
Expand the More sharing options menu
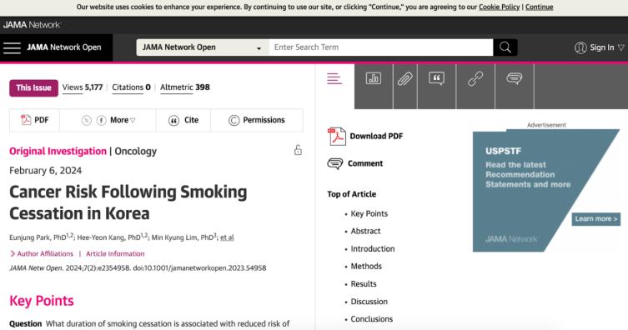[123, 120]
